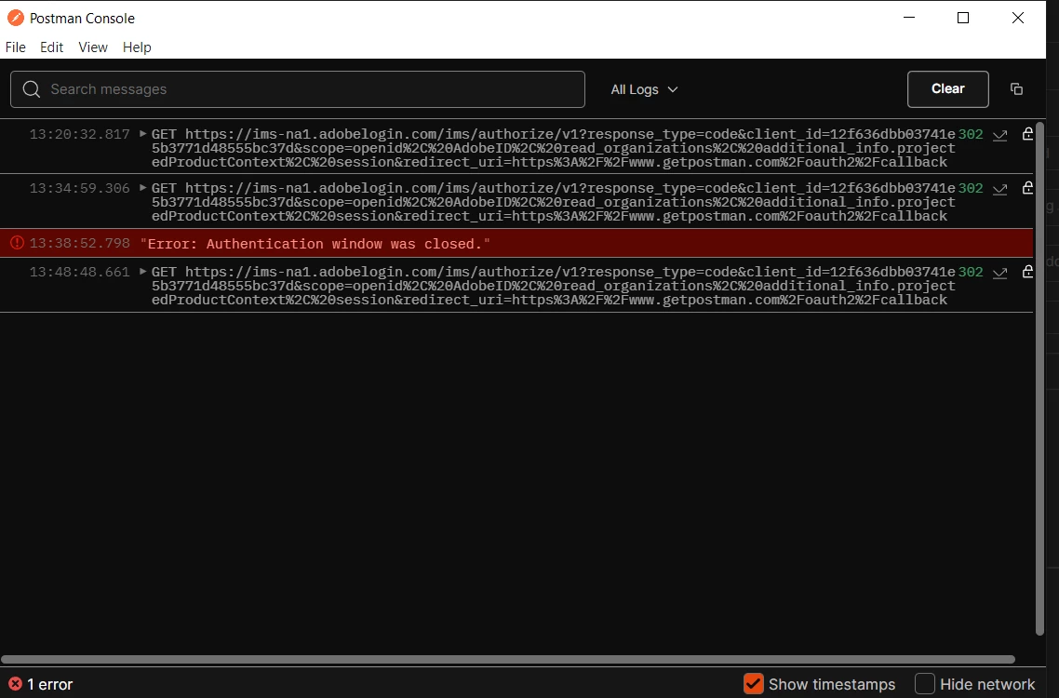Click the 302 status code on the 13:20:32.817 row
1059x698 pixels.
pyautogui.click(x=971, y=134)
